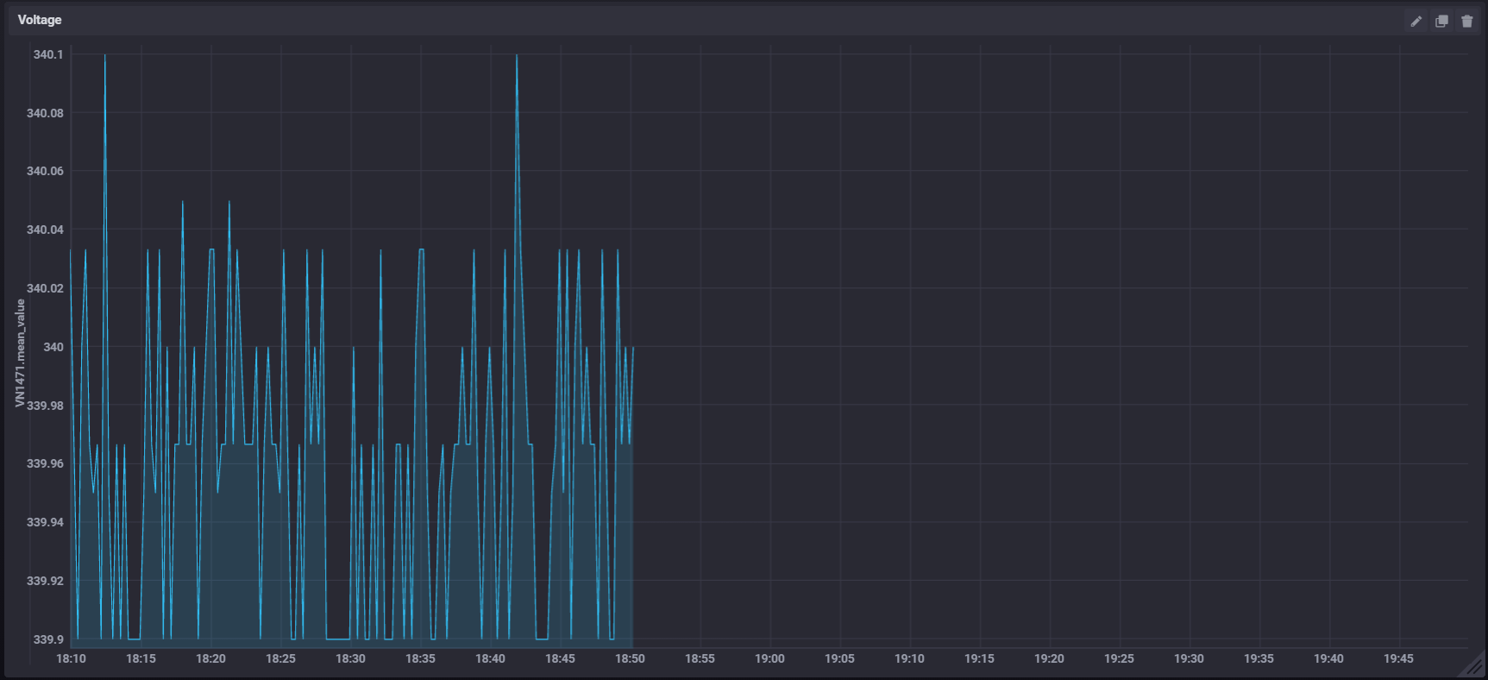Click the "19:40" time label
1488x680 pixels.
click(1328, 658)
